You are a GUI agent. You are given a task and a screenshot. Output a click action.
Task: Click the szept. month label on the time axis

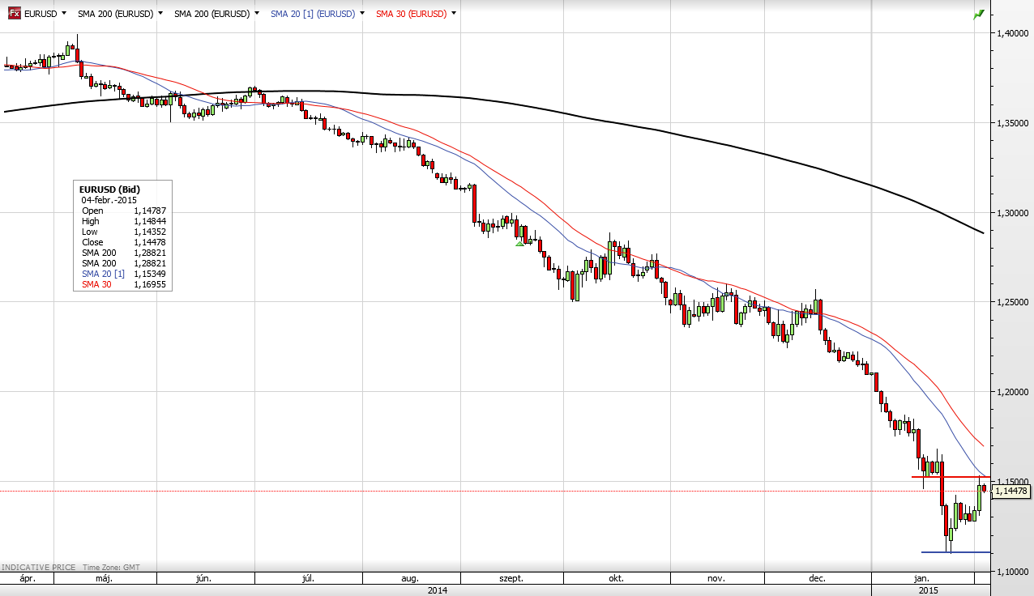pos(511,579)
